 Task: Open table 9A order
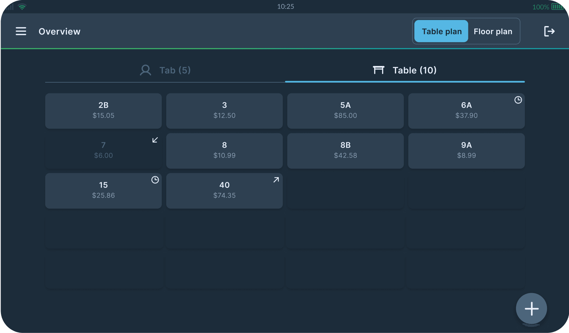click(467, 151)
